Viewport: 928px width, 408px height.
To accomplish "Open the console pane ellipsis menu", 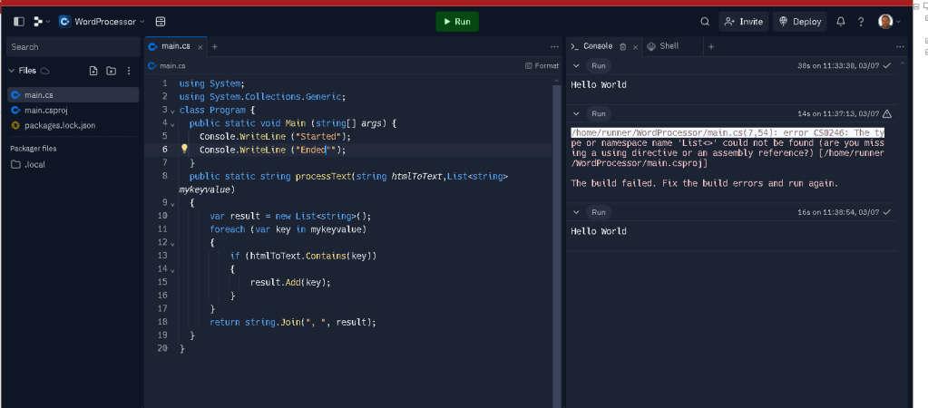I will tap(900, 47).
